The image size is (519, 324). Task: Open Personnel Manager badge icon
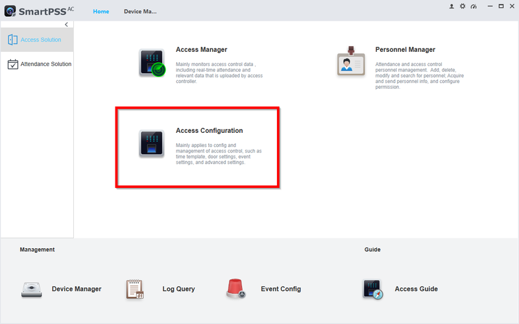click(351, 61)
